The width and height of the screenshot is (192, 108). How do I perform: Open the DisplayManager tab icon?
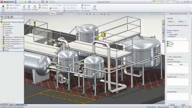(12, 17)
